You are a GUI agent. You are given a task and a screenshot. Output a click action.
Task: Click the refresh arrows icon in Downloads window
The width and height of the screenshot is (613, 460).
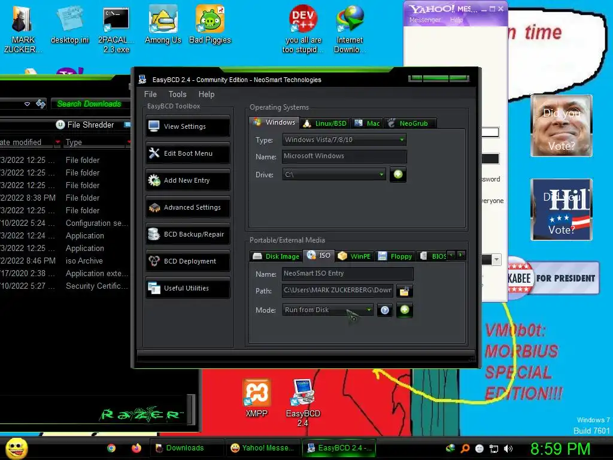pos(41,104)
